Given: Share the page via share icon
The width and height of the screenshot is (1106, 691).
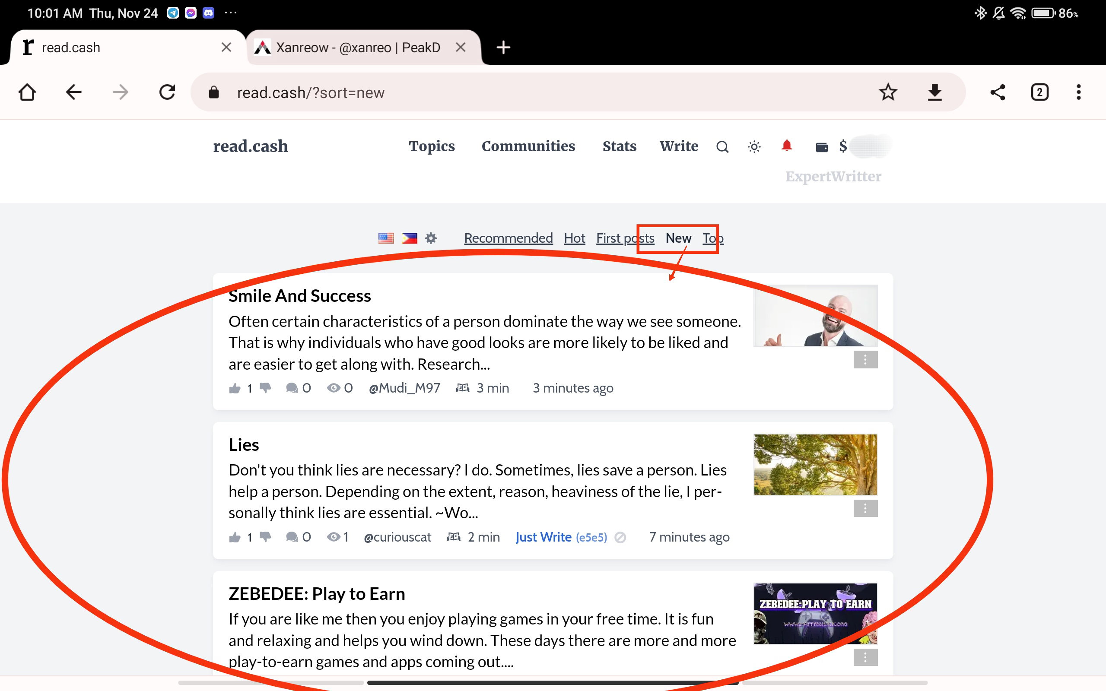Looking at the screenshot, I should [x=998, y=92].
